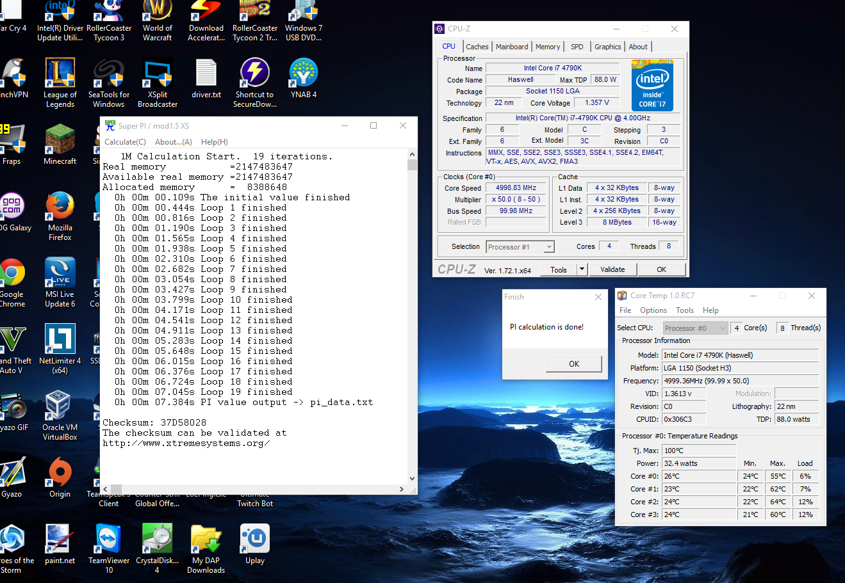Open About...(A) menu in Super PI
Screen dimensions: 845x583
pos(174,142)
